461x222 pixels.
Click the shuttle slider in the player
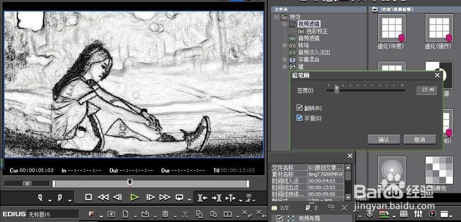27,183
